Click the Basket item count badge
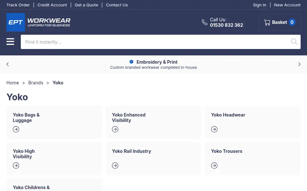Screen dimensions: 307x191 [292, 22]
